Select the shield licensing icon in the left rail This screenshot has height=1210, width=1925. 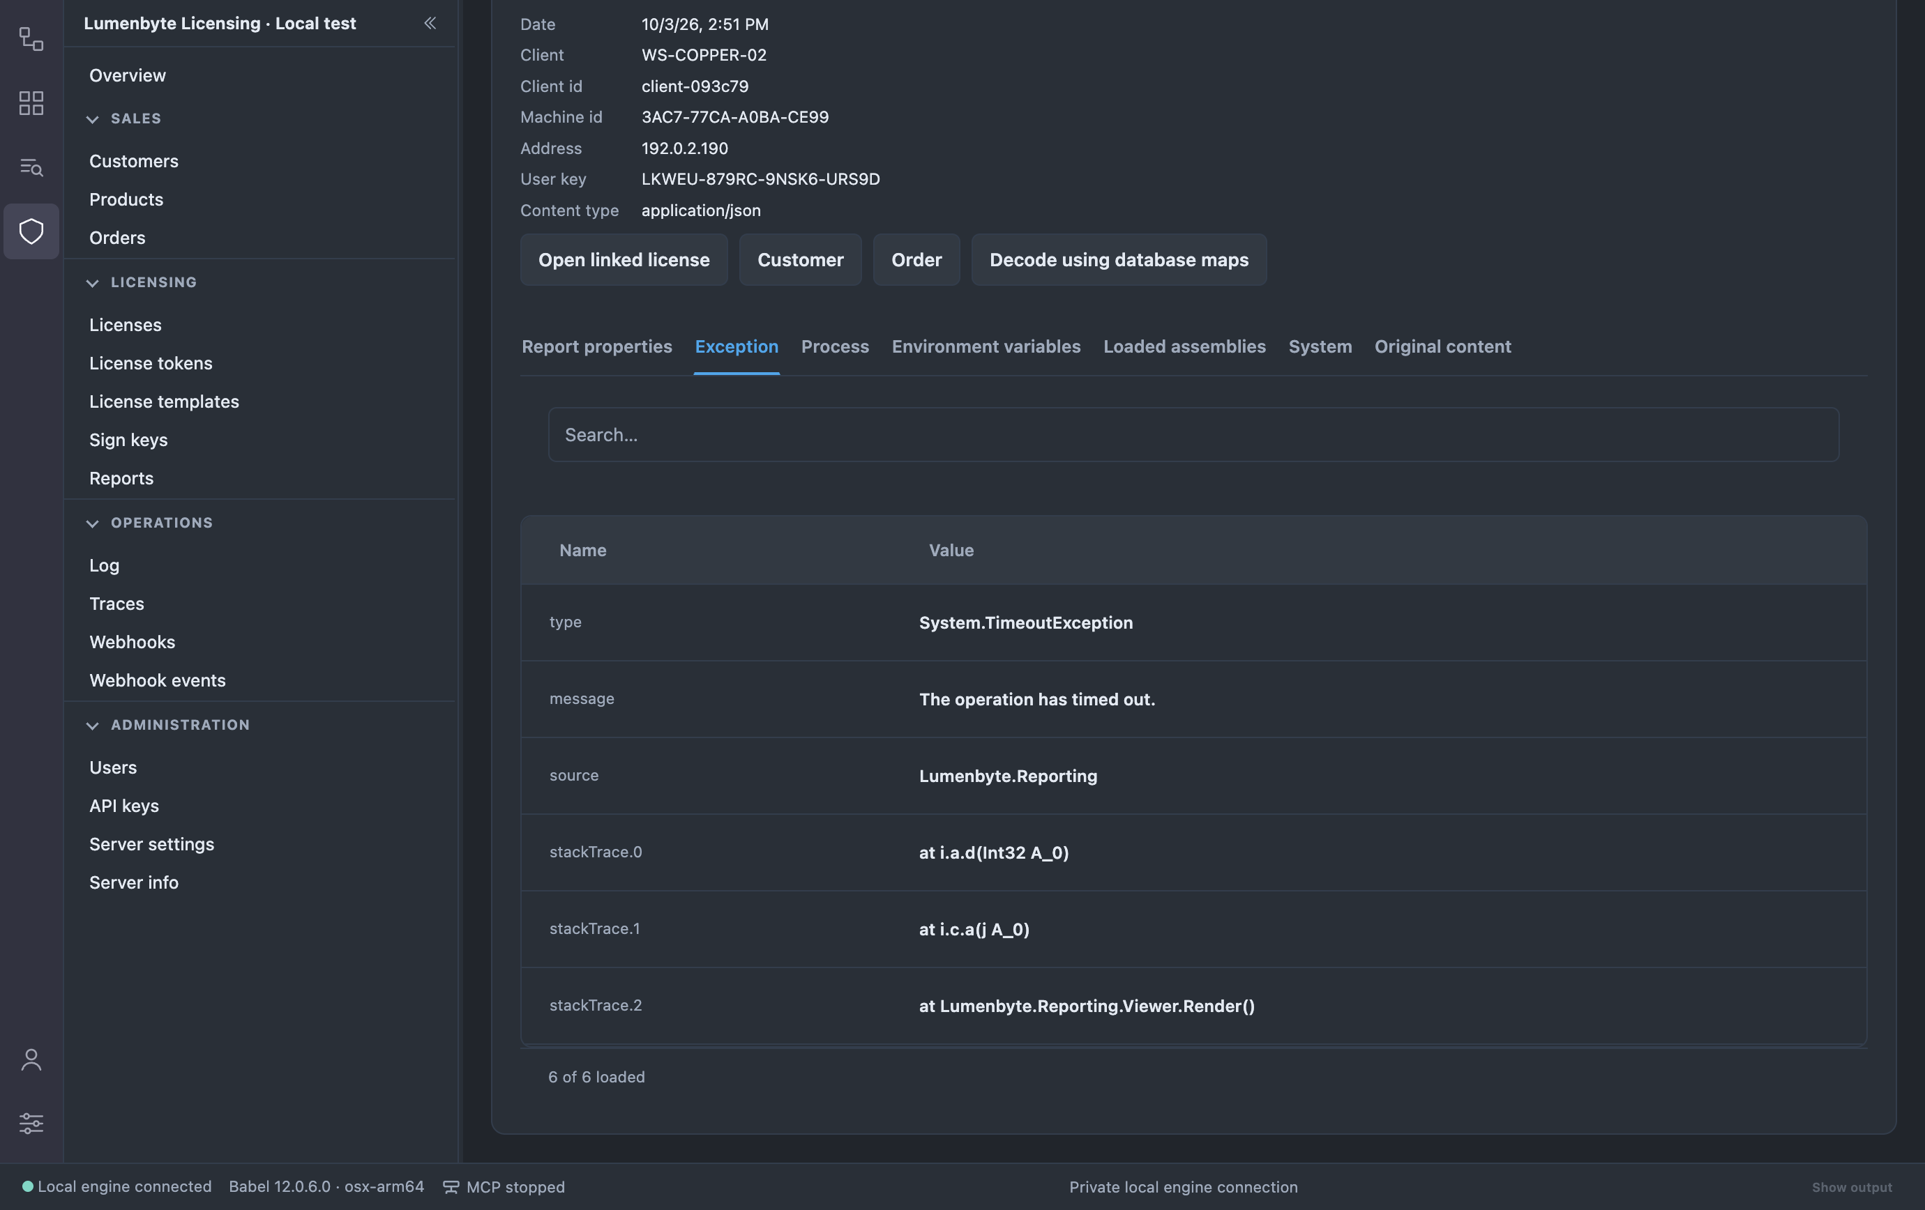[x=31, y=231]
